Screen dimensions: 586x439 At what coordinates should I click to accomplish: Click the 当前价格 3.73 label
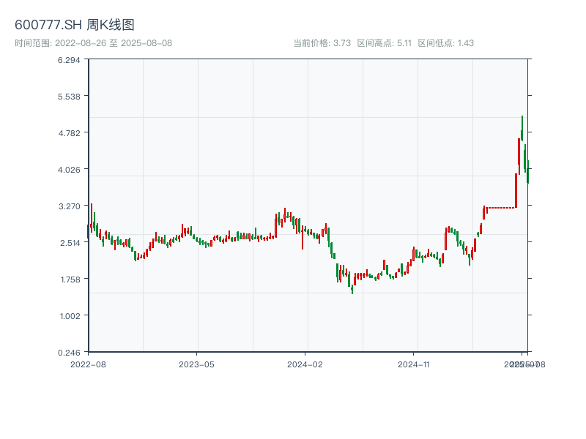[x=322, y=43]
